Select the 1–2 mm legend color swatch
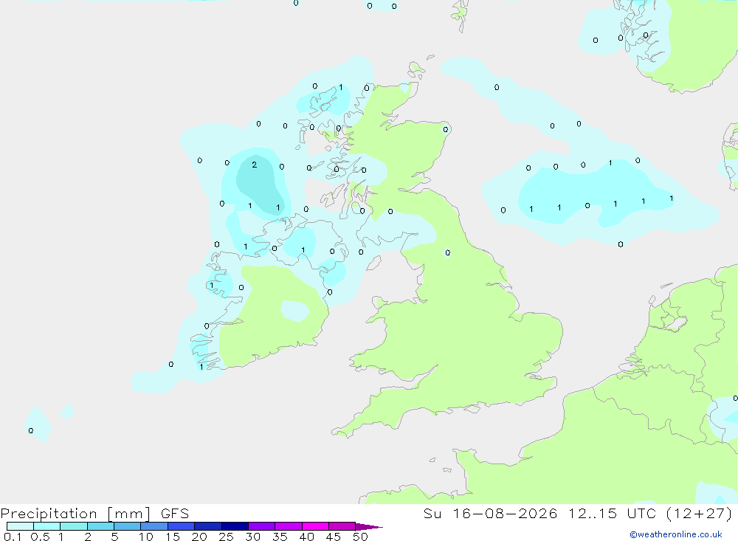Image resolution: width=738 pixels, height=541 pixels. 74,526
